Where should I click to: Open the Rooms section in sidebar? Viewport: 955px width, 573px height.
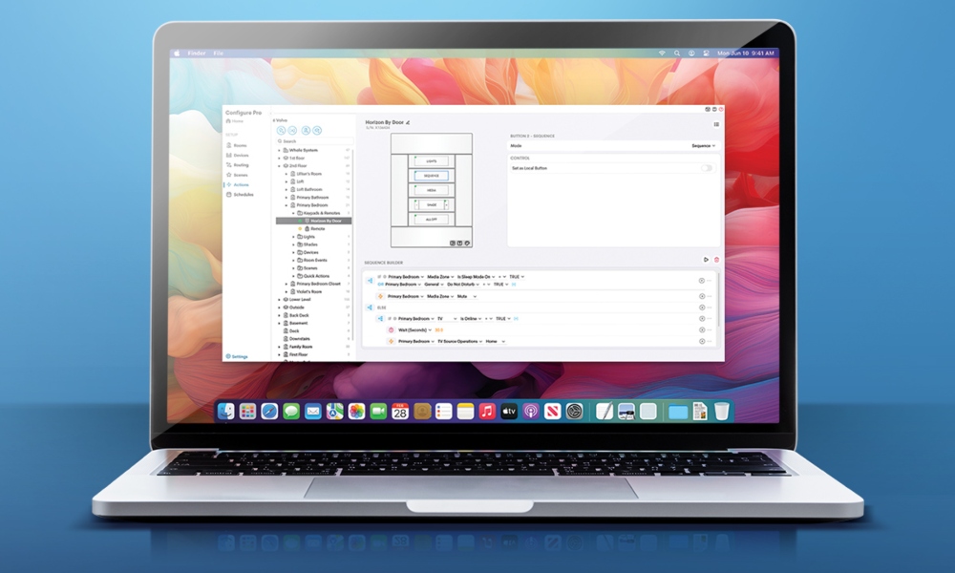coord(237,145)
